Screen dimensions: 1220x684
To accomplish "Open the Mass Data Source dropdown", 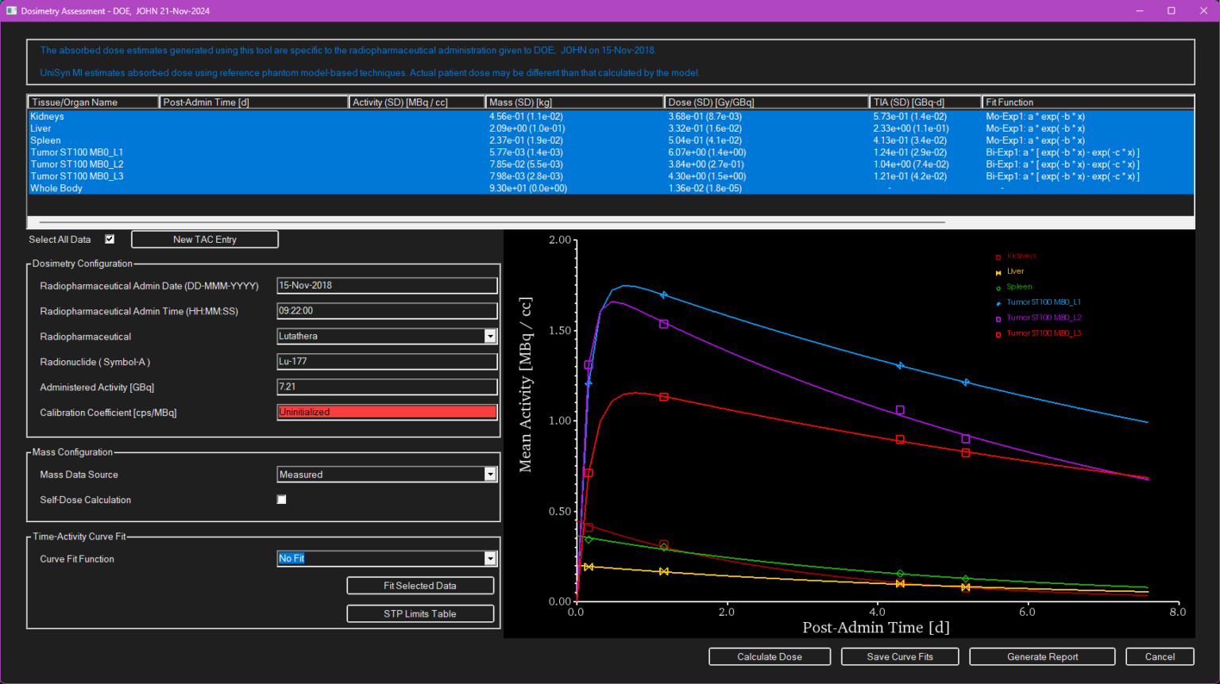I will click(489, 474).
